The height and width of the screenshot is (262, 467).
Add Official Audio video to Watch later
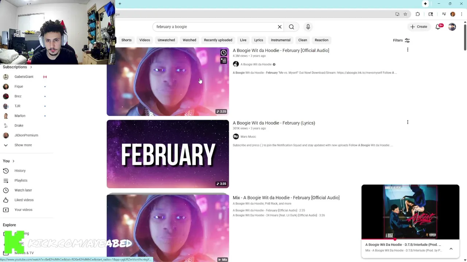point(224,53)
